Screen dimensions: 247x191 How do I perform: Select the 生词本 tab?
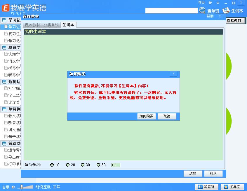tap(68, 25)
